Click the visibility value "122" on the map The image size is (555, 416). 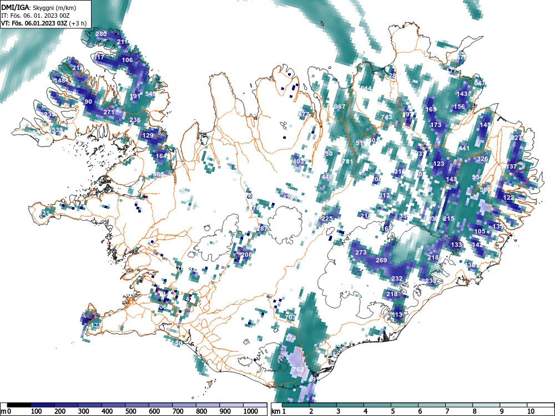(x=508, y=197)
